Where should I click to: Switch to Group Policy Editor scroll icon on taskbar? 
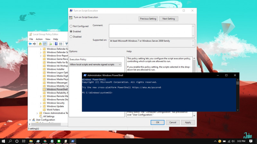click(66, 141)
